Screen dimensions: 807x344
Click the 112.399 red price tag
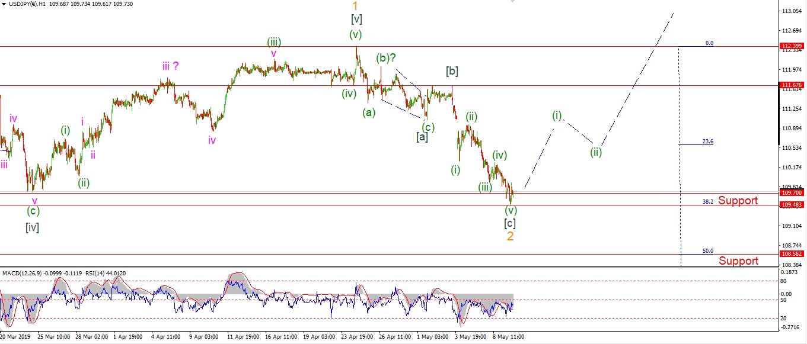click(x=793, y=46)
